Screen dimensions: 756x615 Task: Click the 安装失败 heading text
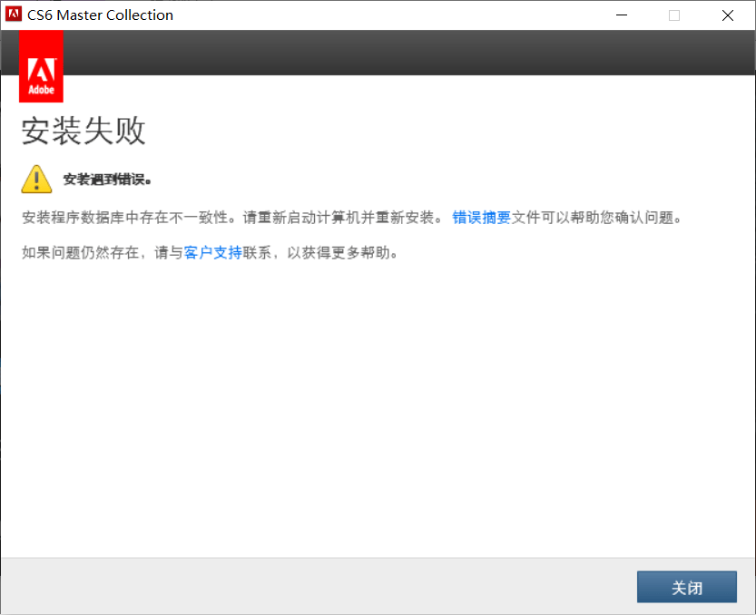(83, 132)
